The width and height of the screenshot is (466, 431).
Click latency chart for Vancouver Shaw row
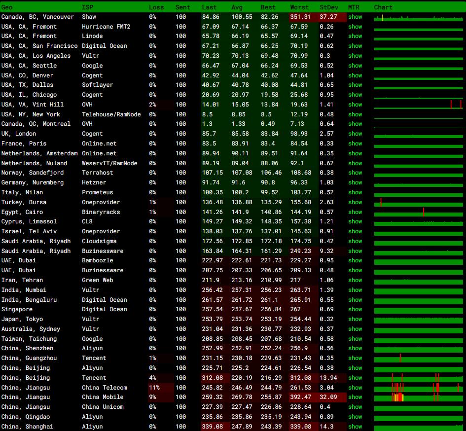pyautogui.click(x=419, y=18)
